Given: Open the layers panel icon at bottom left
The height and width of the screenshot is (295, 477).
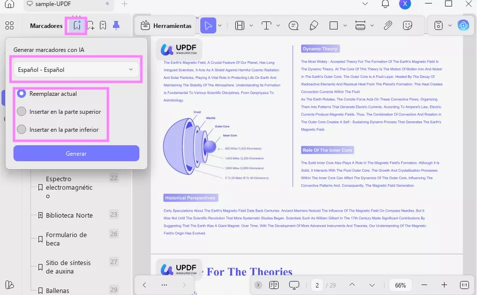Looking at the screenshot, I should (9, 285).
